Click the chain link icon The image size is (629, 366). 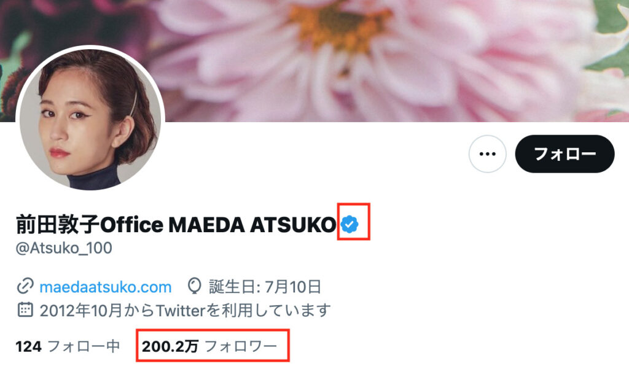pos(25,287)
